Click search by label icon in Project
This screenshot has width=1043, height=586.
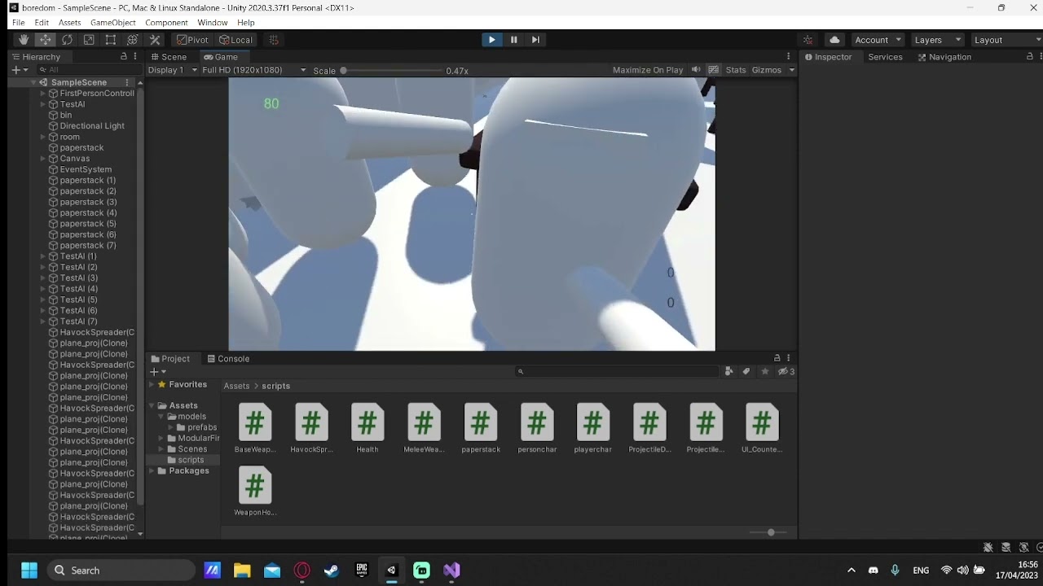tap(746, 371)
